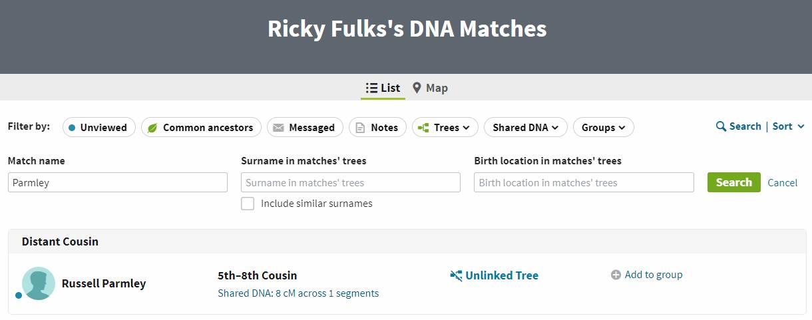Click Russell Parmley's profile avatar

[39, 283]
